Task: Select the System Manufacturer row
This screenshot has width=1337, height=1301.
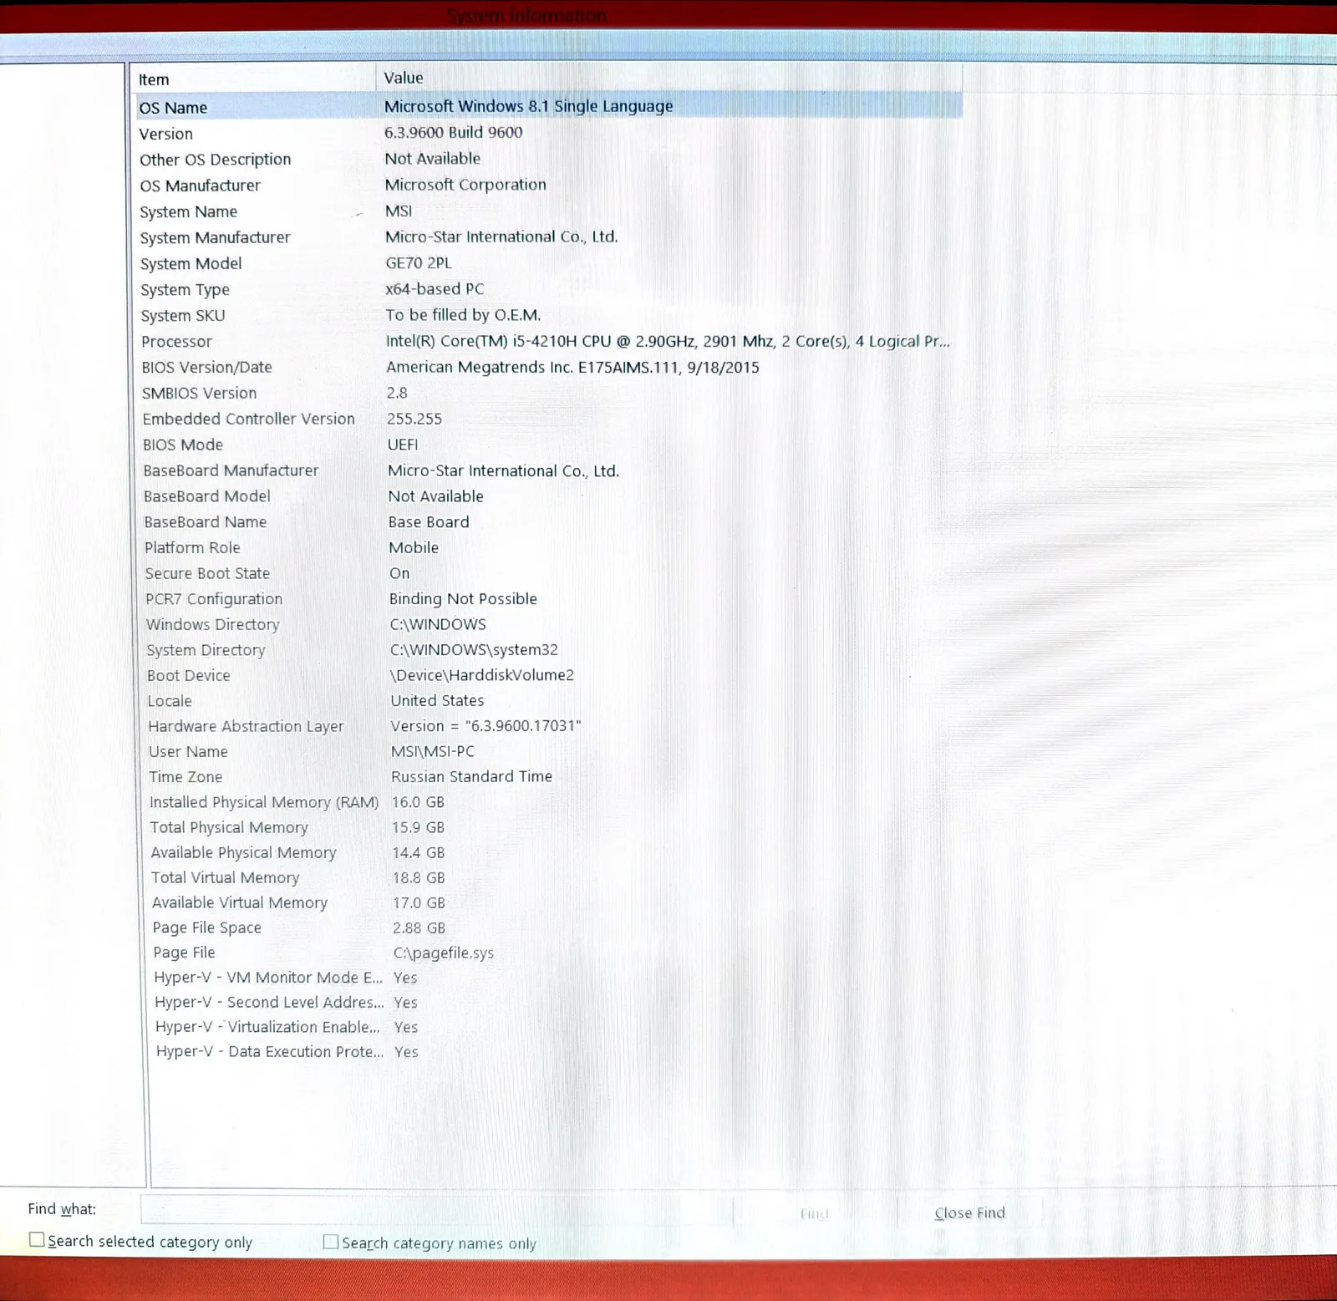Action: [548, 237]
